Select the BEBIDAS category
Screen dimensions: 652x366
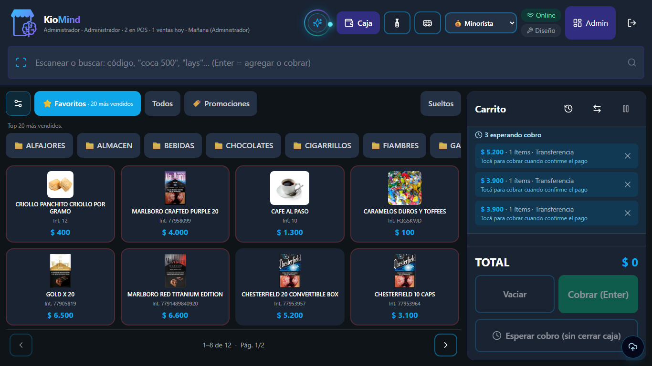click(x=173, y=145)
